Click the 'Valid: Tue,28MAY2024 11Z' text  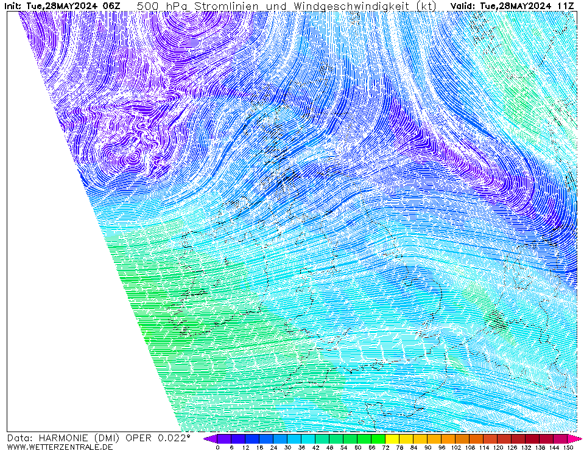(512, 5)
